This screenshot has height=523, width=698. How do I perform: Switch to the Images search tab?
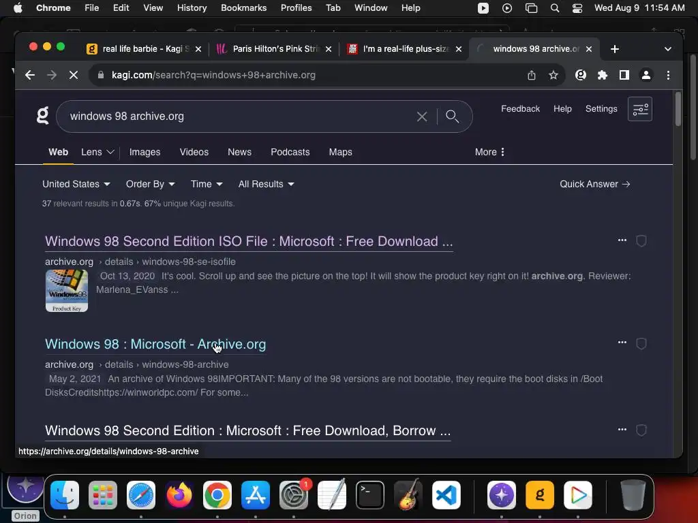tap(145, 152)
